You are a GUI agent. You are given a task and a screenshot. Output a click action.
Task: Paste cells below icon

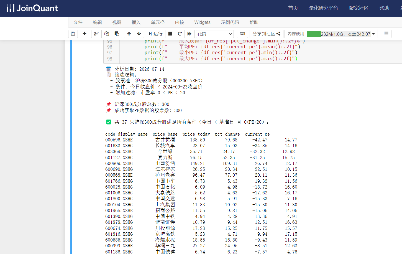117,34
